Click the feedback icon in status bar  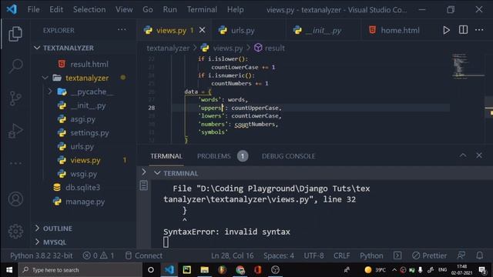coord(461,255)
